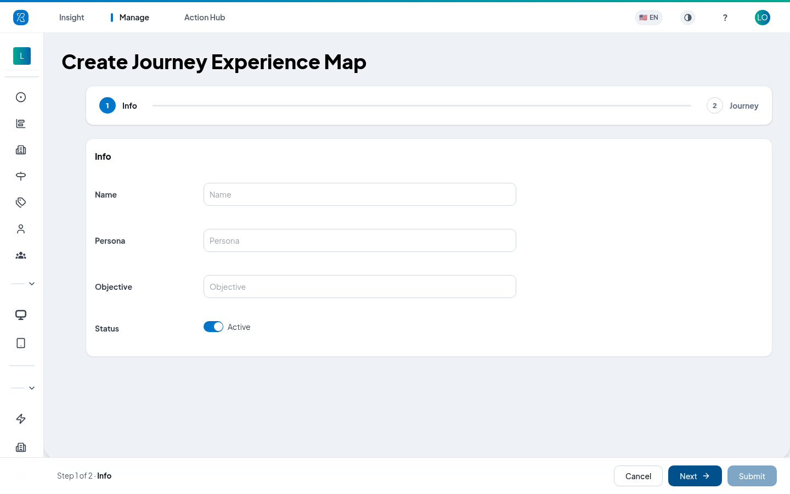Open the bar chart icon in the sidebar
This screenshot has width=790, height=494.
tap(21, 123)
